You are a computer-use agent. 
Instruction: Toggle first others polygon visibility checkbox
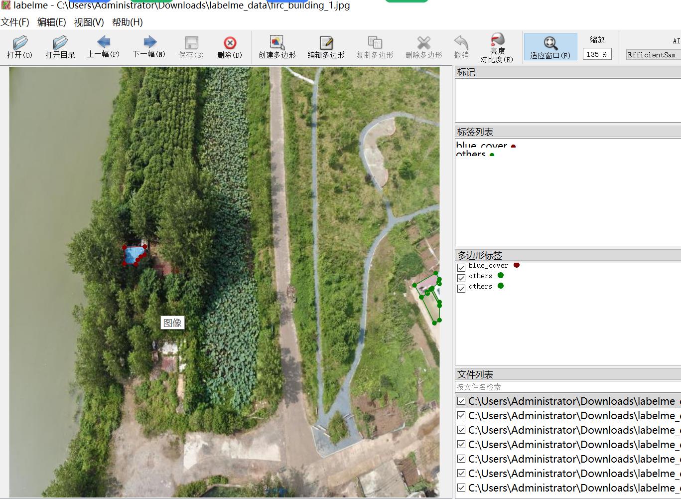point(461,278)
